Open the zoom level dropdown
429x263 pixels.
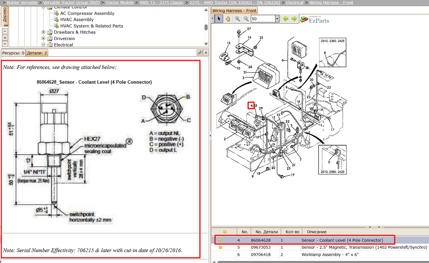pyautogui.click(x=277, y=19)
